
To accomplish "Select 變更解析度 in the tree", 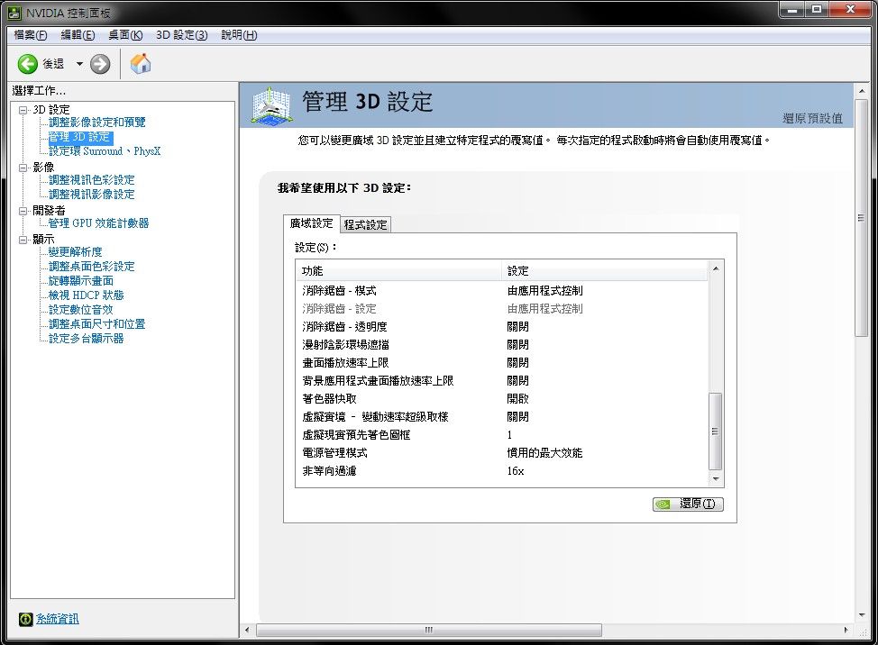I will click(x=75, y=252).
